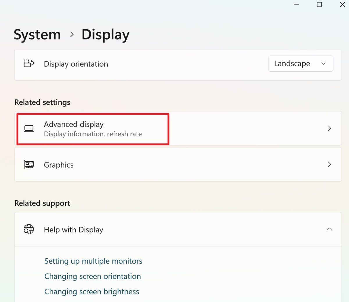The image size is (349, 302).
Task: Click the Graphics row arrow icon
Action: (x=329, y=164)
